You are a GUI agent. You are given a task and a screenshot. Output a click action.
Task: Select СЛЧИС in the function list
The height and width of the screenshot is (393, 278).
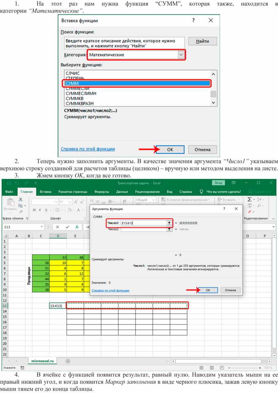click(x=72, y=73)
